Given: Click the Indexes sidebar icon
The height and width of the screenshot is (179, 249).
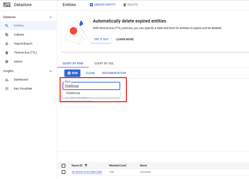Looking at the screenshot, I should pyautogui.click(x=7, y=35).
